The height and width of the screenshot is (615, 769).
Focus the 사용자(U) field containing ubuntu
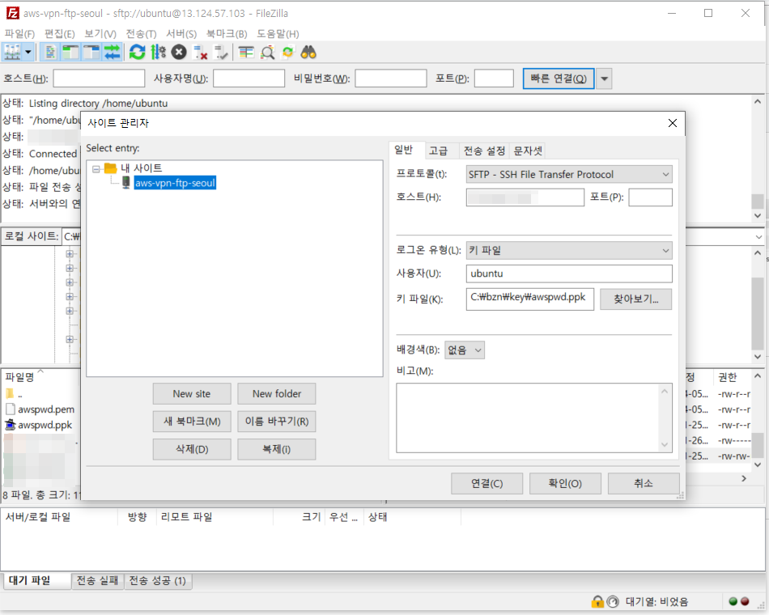click(x=569, y=274)
